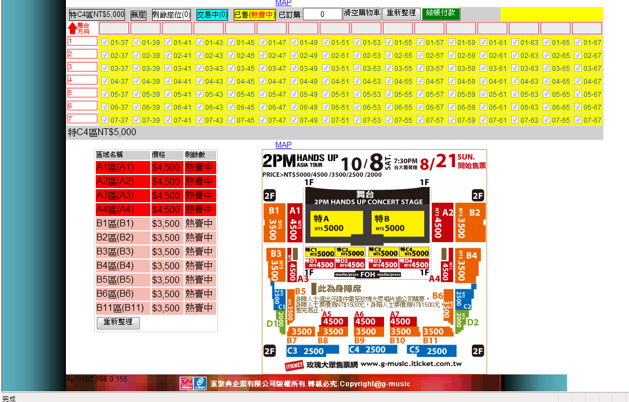
Task: Click the red stage direction arrow icon
Action: (72, 28)
